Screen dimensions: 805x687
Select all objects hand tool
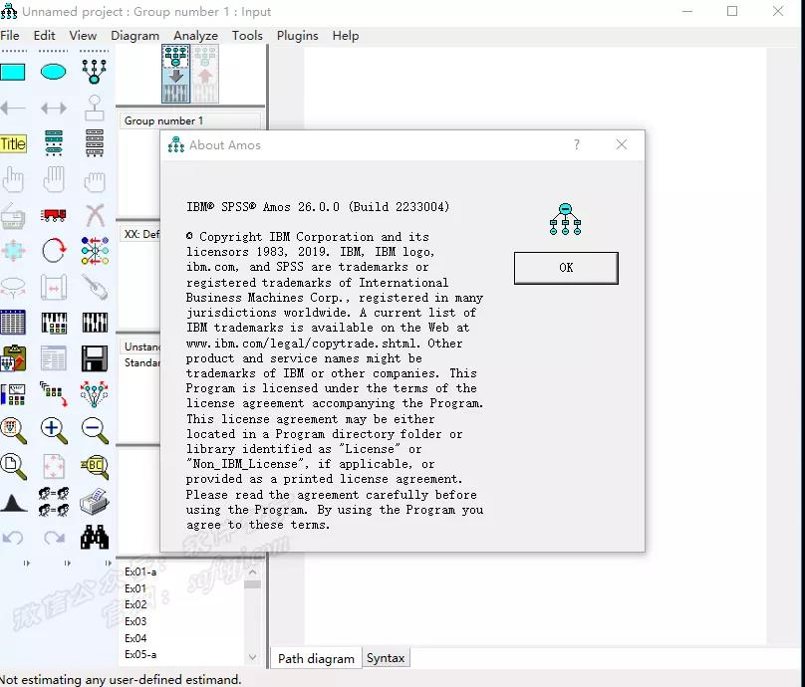click(x=54, y=179)
